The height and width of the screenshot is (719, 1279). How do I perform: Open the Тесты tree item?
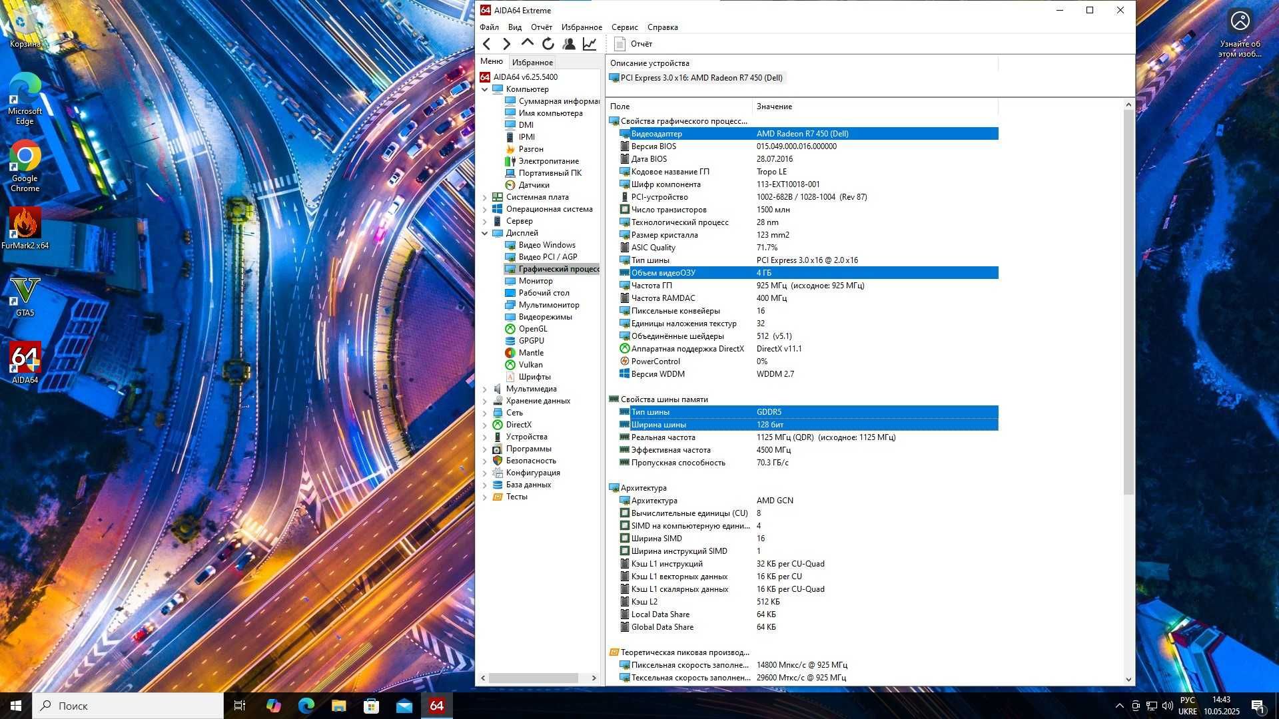[x=510, y=497]
